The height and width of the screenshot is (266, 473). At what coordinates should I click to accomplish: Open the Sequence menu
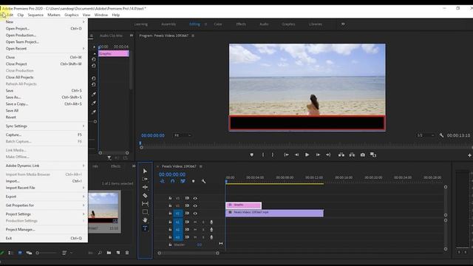(35, 15)
